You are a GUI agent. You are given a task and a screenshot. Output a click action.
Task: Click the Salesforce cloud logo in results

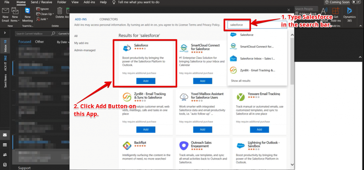(x=127, y=47)
